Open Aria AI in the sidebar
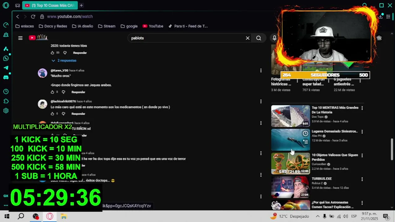 pyautogui.click(x=6, y=49)
